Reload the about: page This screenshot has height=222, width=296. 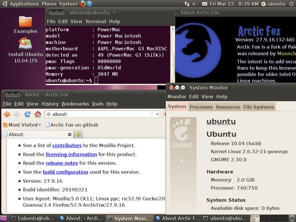click(28, 114)
